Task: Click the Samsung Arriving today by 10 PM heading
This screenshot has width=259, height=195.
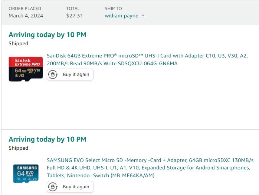Action: click(x=47, y=139)
